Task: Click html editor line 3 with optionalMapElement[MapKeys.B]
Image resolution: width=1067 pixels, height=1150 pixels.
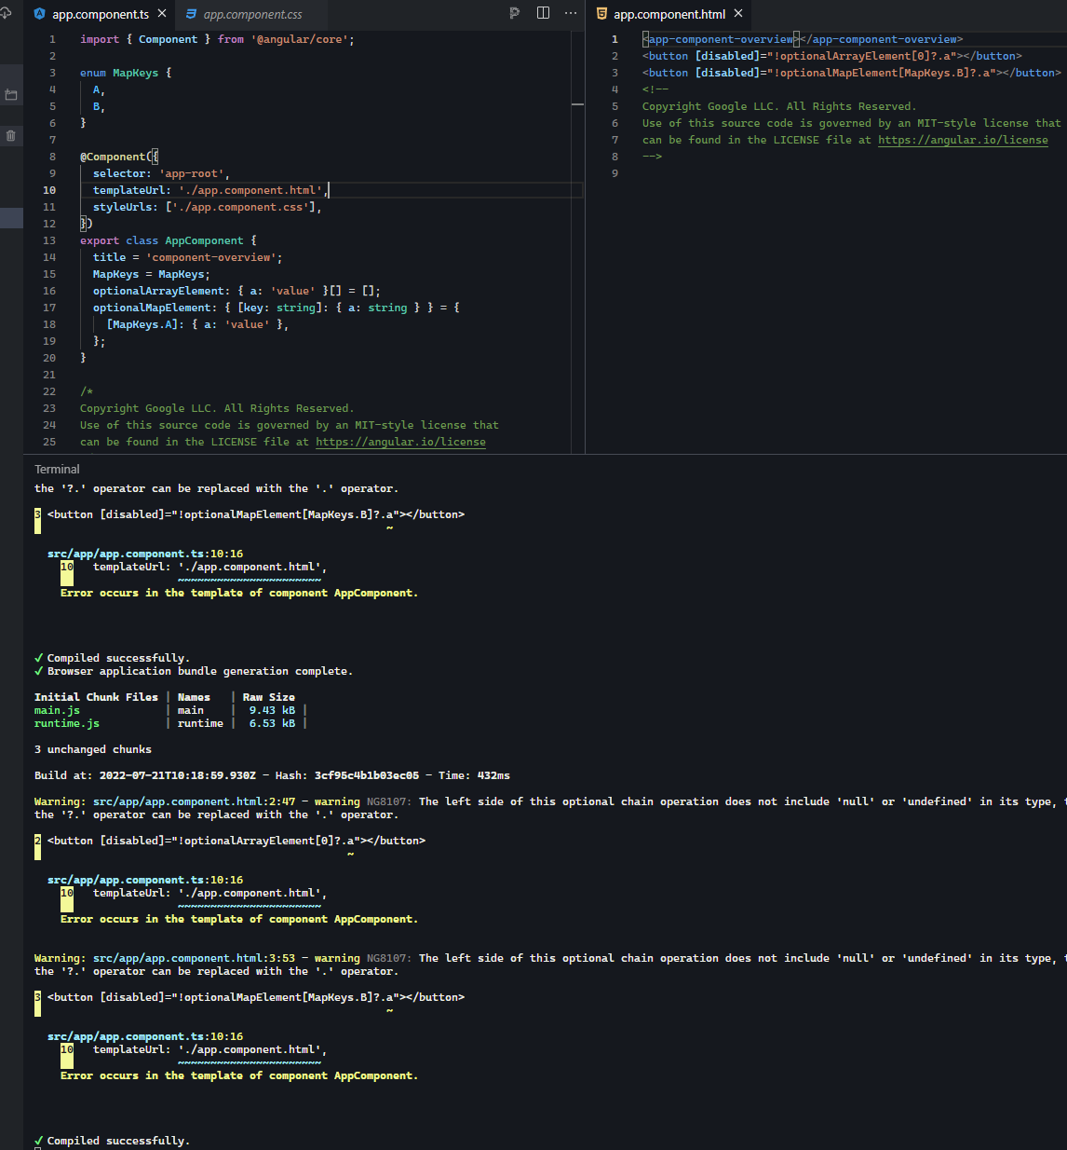Action: (851, 73)
